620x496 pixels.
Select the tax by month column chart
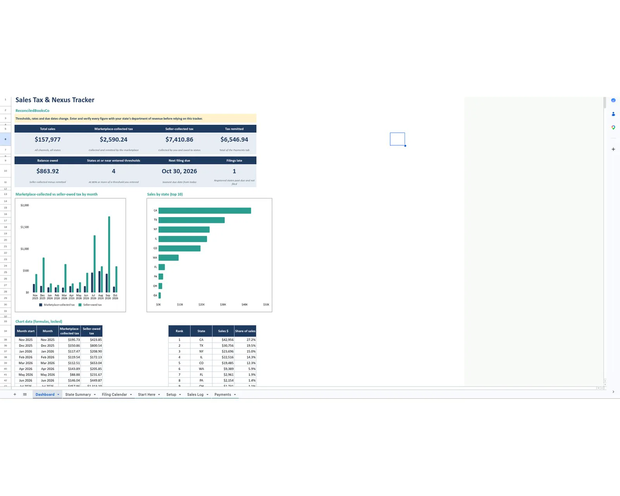coord(70,255)
